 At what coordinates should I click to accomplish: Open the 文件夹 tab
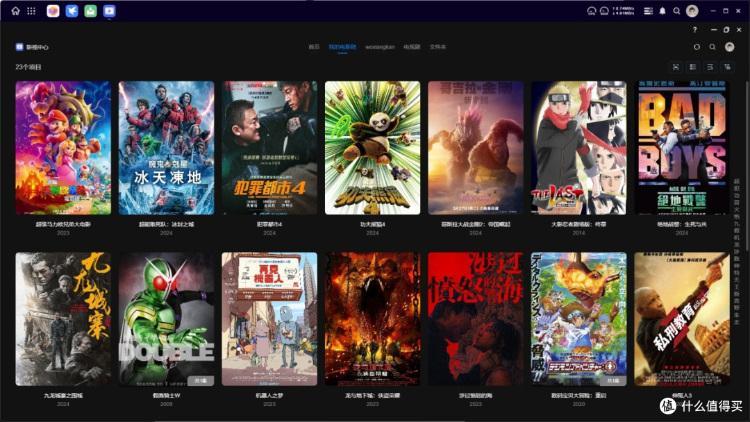(x=437, y=47)
